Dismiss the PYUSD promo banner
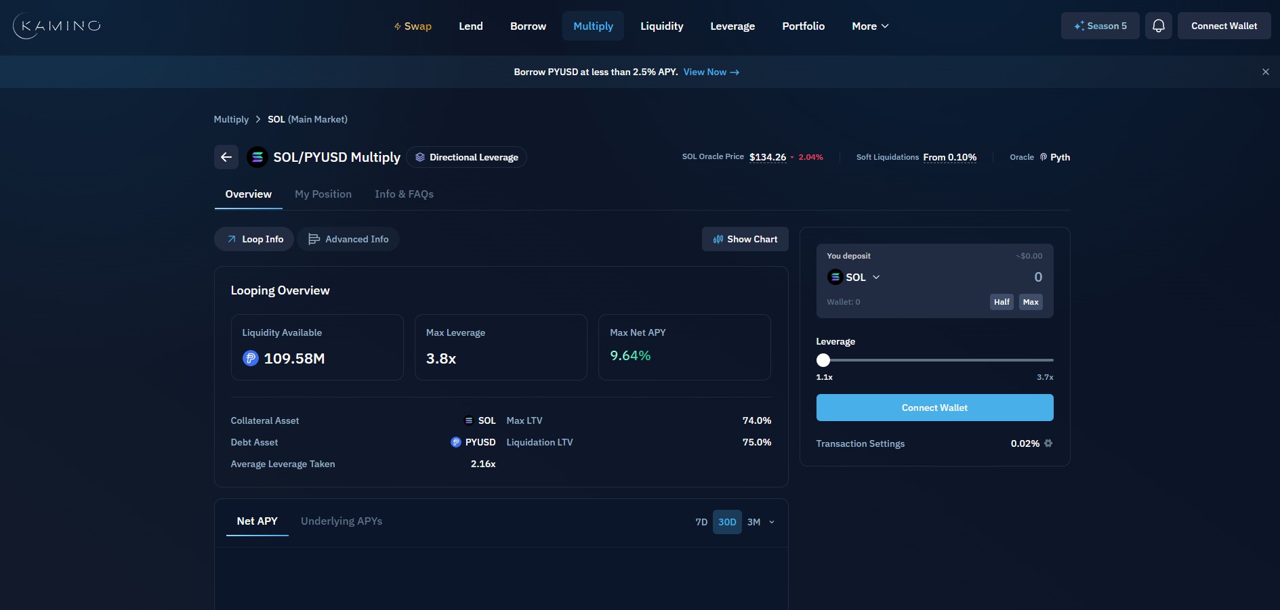Viewport: 1280px width, 610px height. pyautogui.click(x=1265, y=72)
